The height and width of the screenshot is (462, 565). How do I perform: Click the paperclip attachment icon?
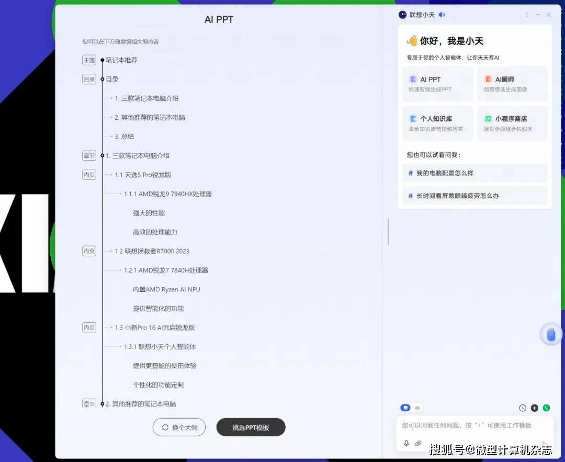coord(418,444)
